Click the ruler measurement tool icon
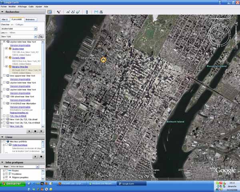 [87, 12]
